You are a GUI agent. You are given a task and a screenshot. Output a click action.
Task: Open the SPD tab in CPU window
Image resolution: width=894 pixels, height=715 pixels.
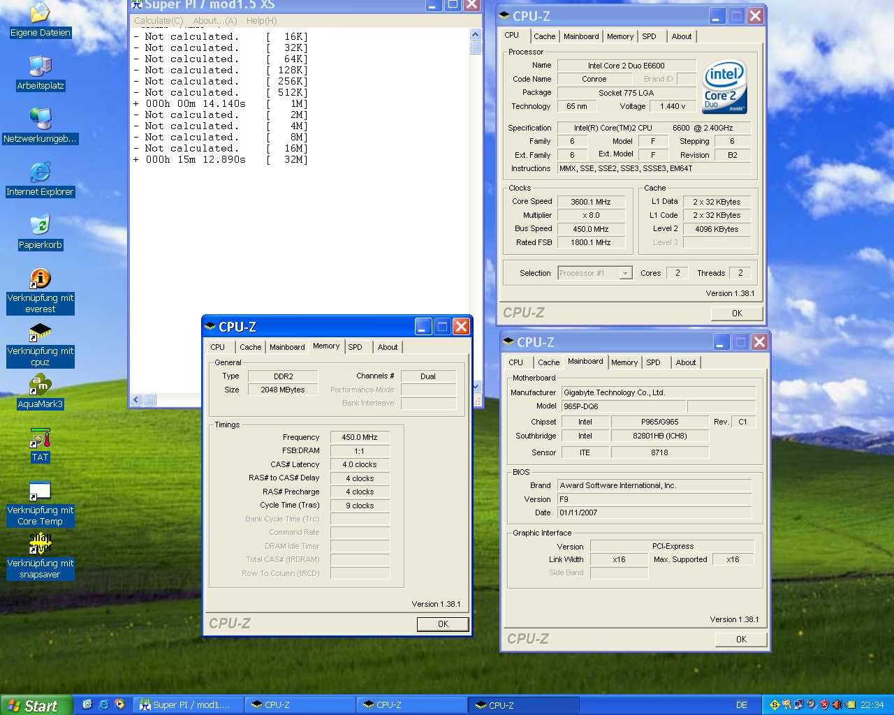coord(649,36)
